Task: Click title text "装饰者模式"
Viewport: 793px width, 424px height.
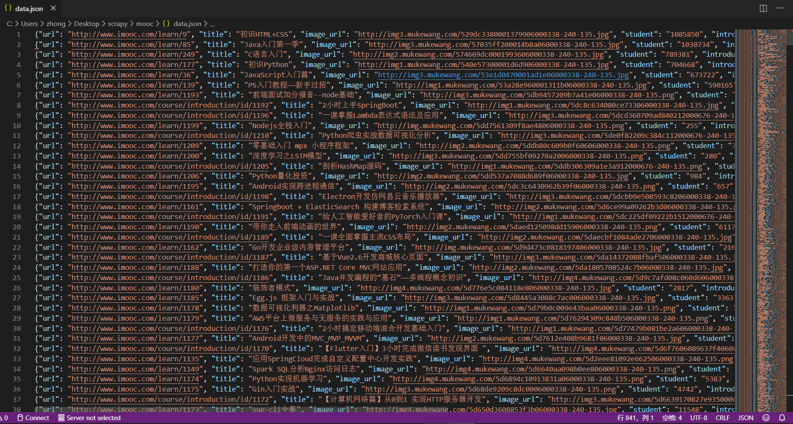Action: [271, 288]
